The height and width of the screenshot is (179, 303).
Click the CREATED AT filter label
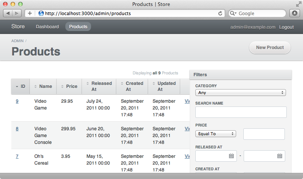click(x=207, y=169)
